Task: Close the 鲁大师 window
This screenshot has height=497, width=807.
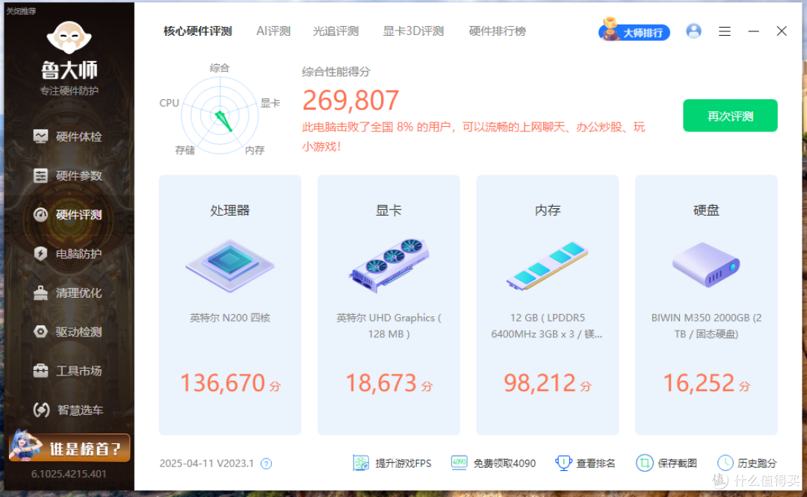Action: click(x=782, y=31)
